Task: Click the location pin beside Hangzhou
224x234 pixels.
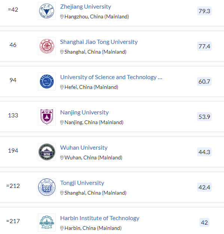Action: [62, 16]
